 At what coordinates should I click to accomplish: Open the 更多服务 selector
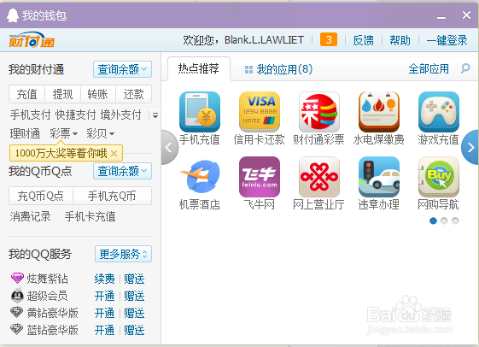click(124, 254)
